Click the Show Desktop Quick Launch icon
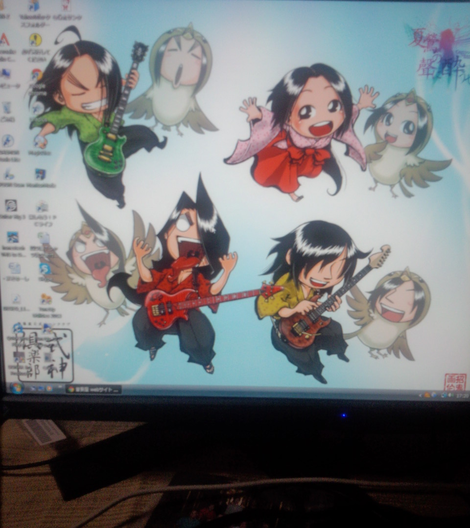Image resolution: width=470 pixels, height=528 pixels. [34, 389]
